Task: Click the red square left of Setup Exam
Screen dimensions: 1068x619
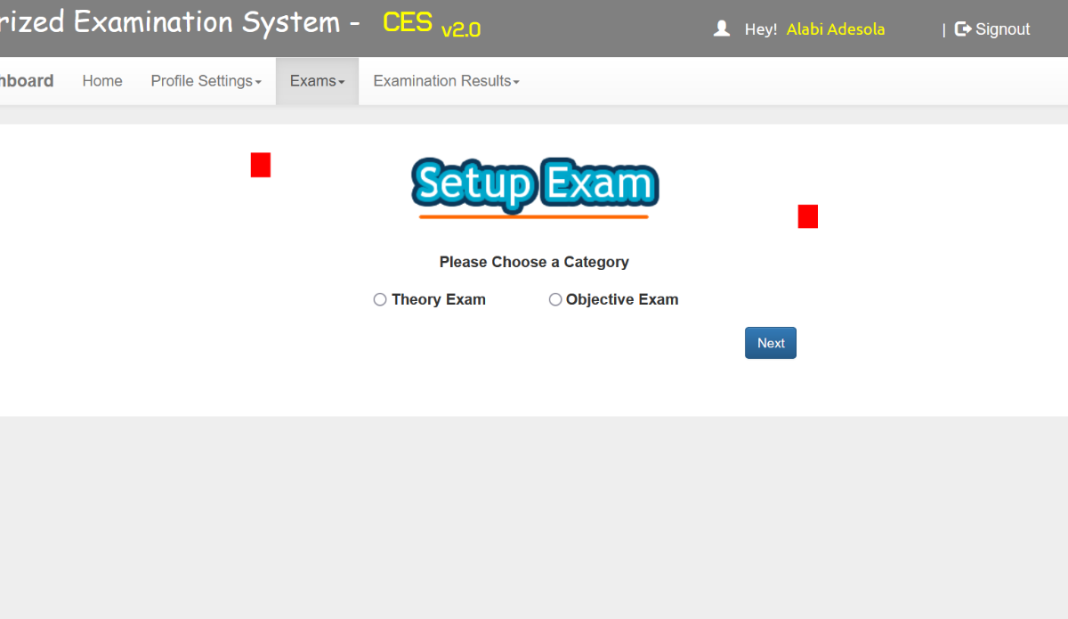Action: click(261, 165)
